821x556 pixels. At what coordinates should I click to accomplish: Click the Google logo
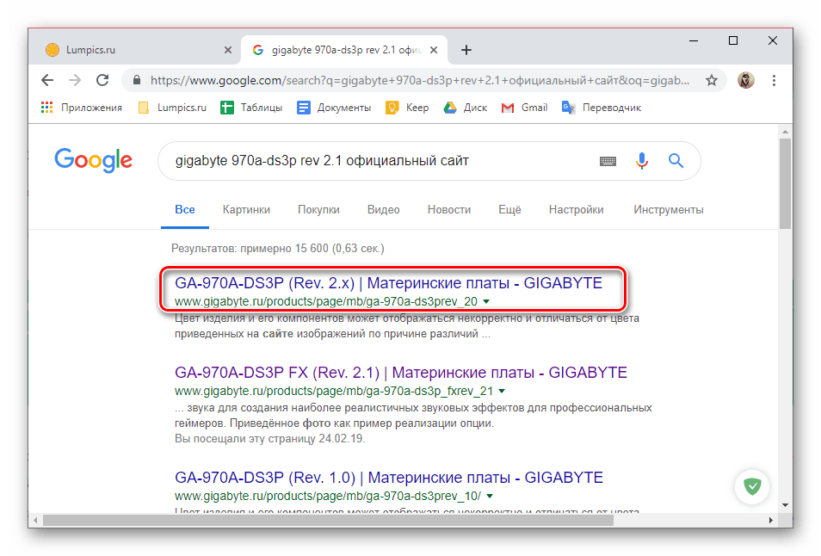tap(93, 160)
